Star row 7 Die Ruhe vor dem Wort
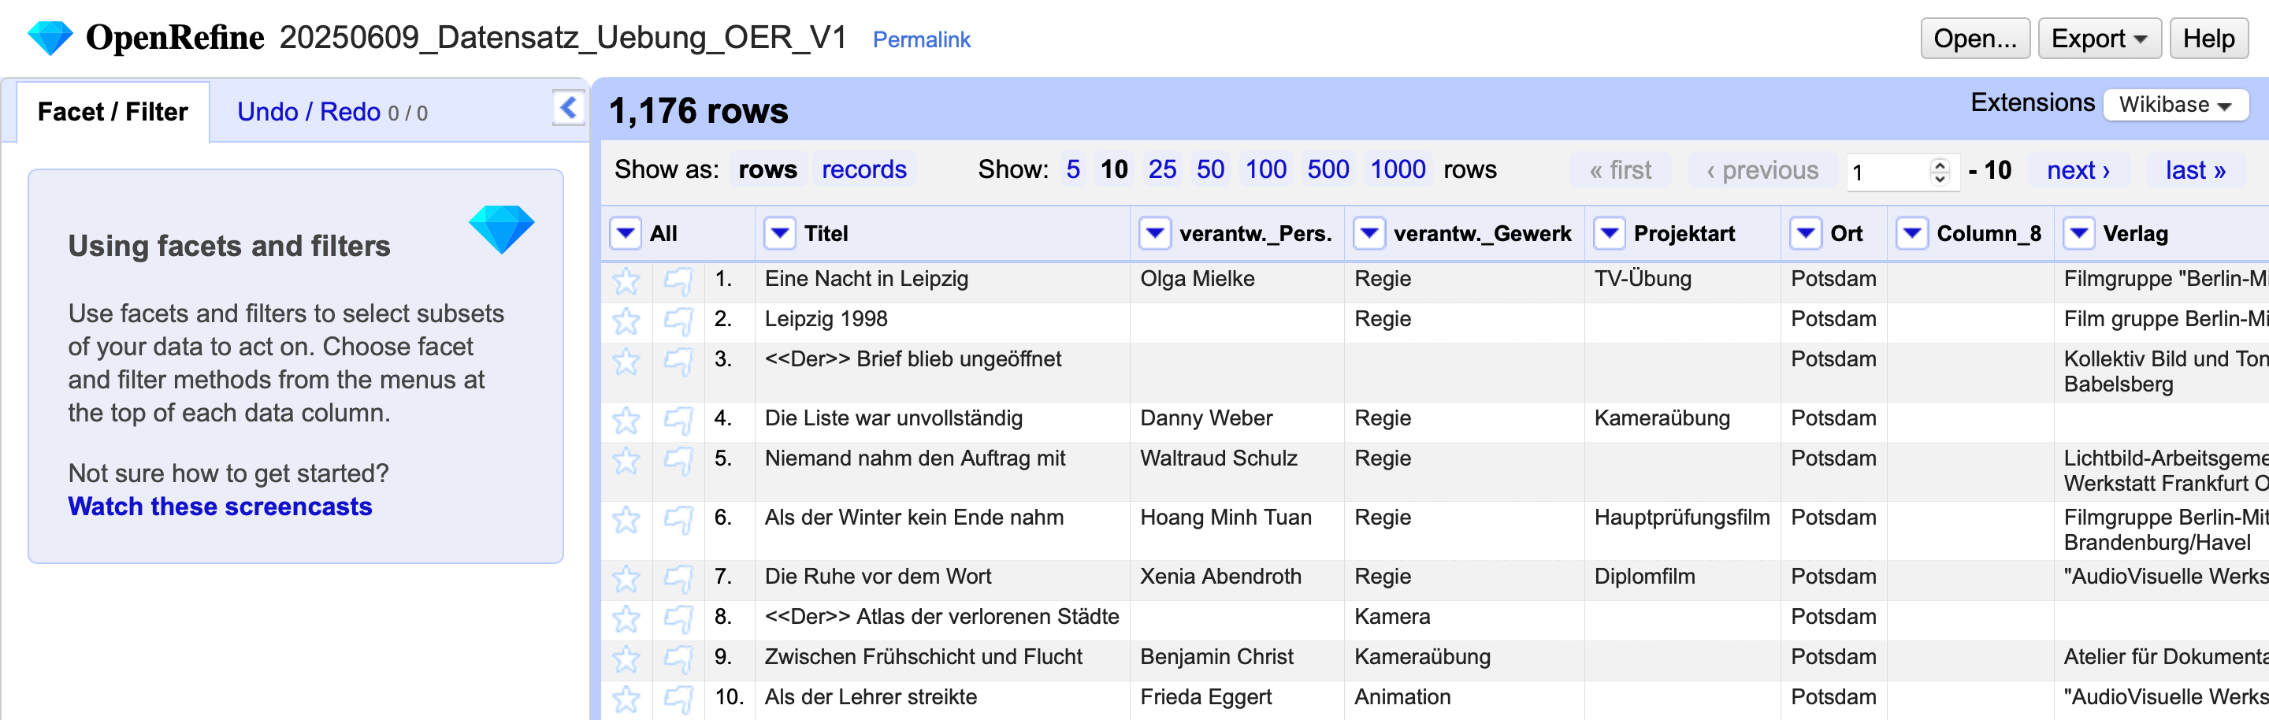This screenshot has height=720, width=2269. click(626, 579)
